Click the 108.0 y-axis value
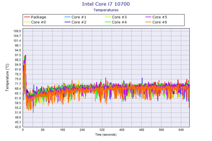 point(17,31)
